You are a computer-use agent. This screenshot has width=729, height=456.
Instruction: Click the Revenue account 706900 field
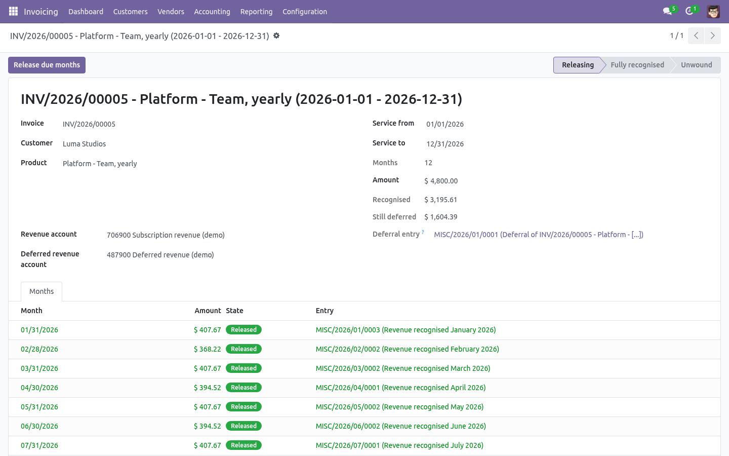pyautogui.click(x=166, y=235)
